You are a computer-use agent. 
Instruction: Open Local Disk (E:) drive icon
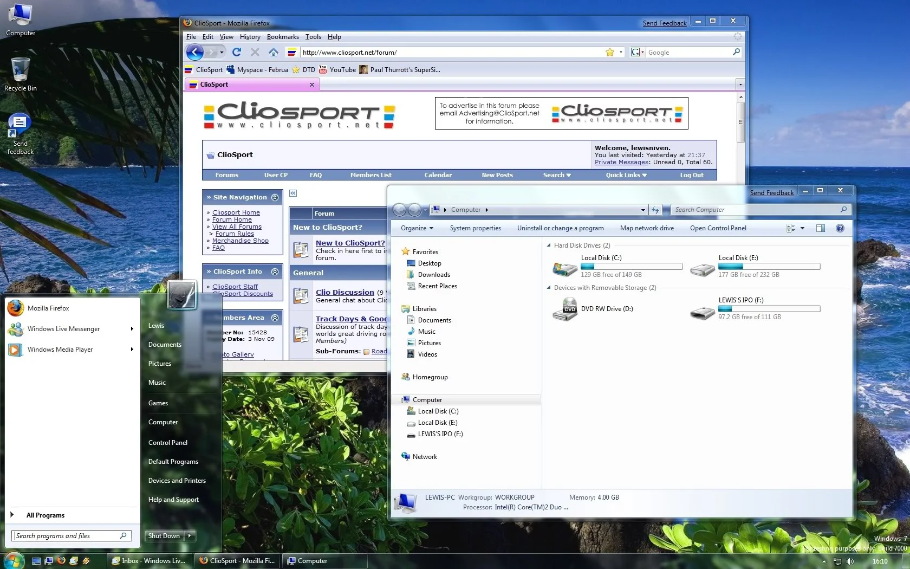703,269
